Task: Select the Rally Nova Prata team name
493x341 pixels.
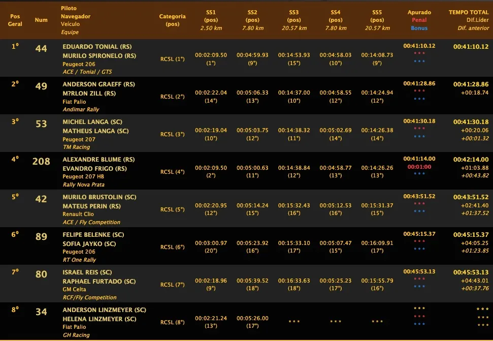Action: (x=83, y=184)
